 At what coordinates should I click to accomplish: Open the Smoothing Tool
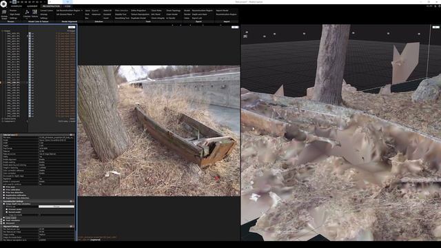click(122, 18)
